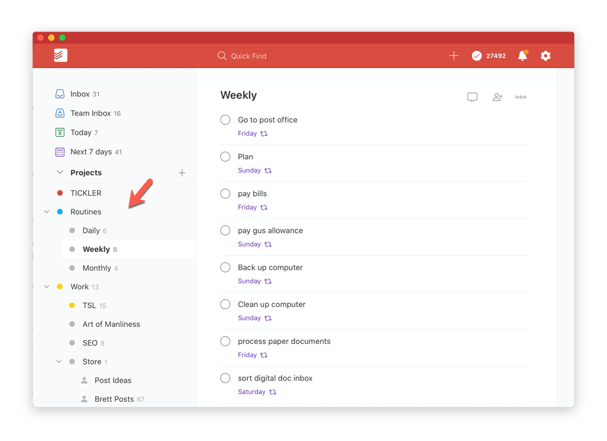Click the Friday due date of 'pay bills'
607x441 pixels.
point(248,207)
